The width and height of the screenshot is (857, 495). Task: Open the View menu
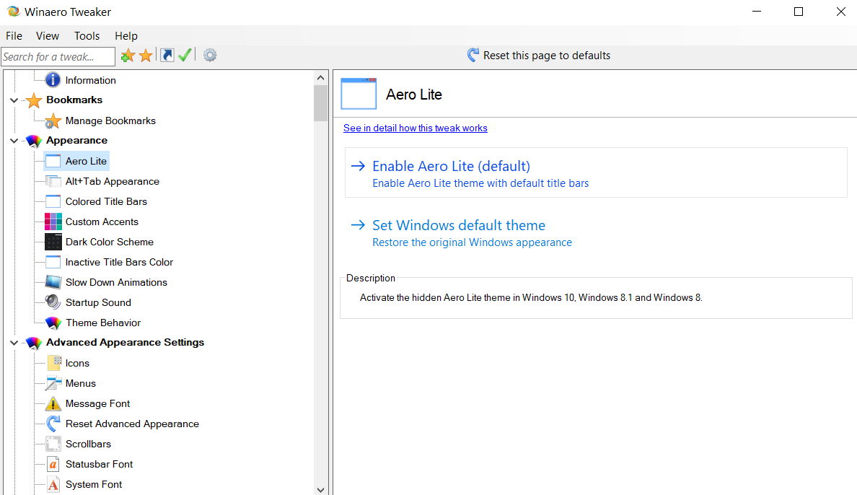[x=48, y=35]
